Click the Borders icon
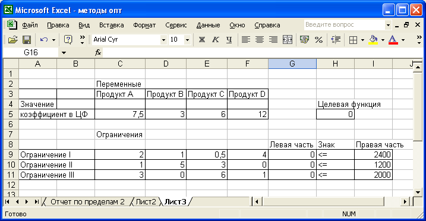 353,40
